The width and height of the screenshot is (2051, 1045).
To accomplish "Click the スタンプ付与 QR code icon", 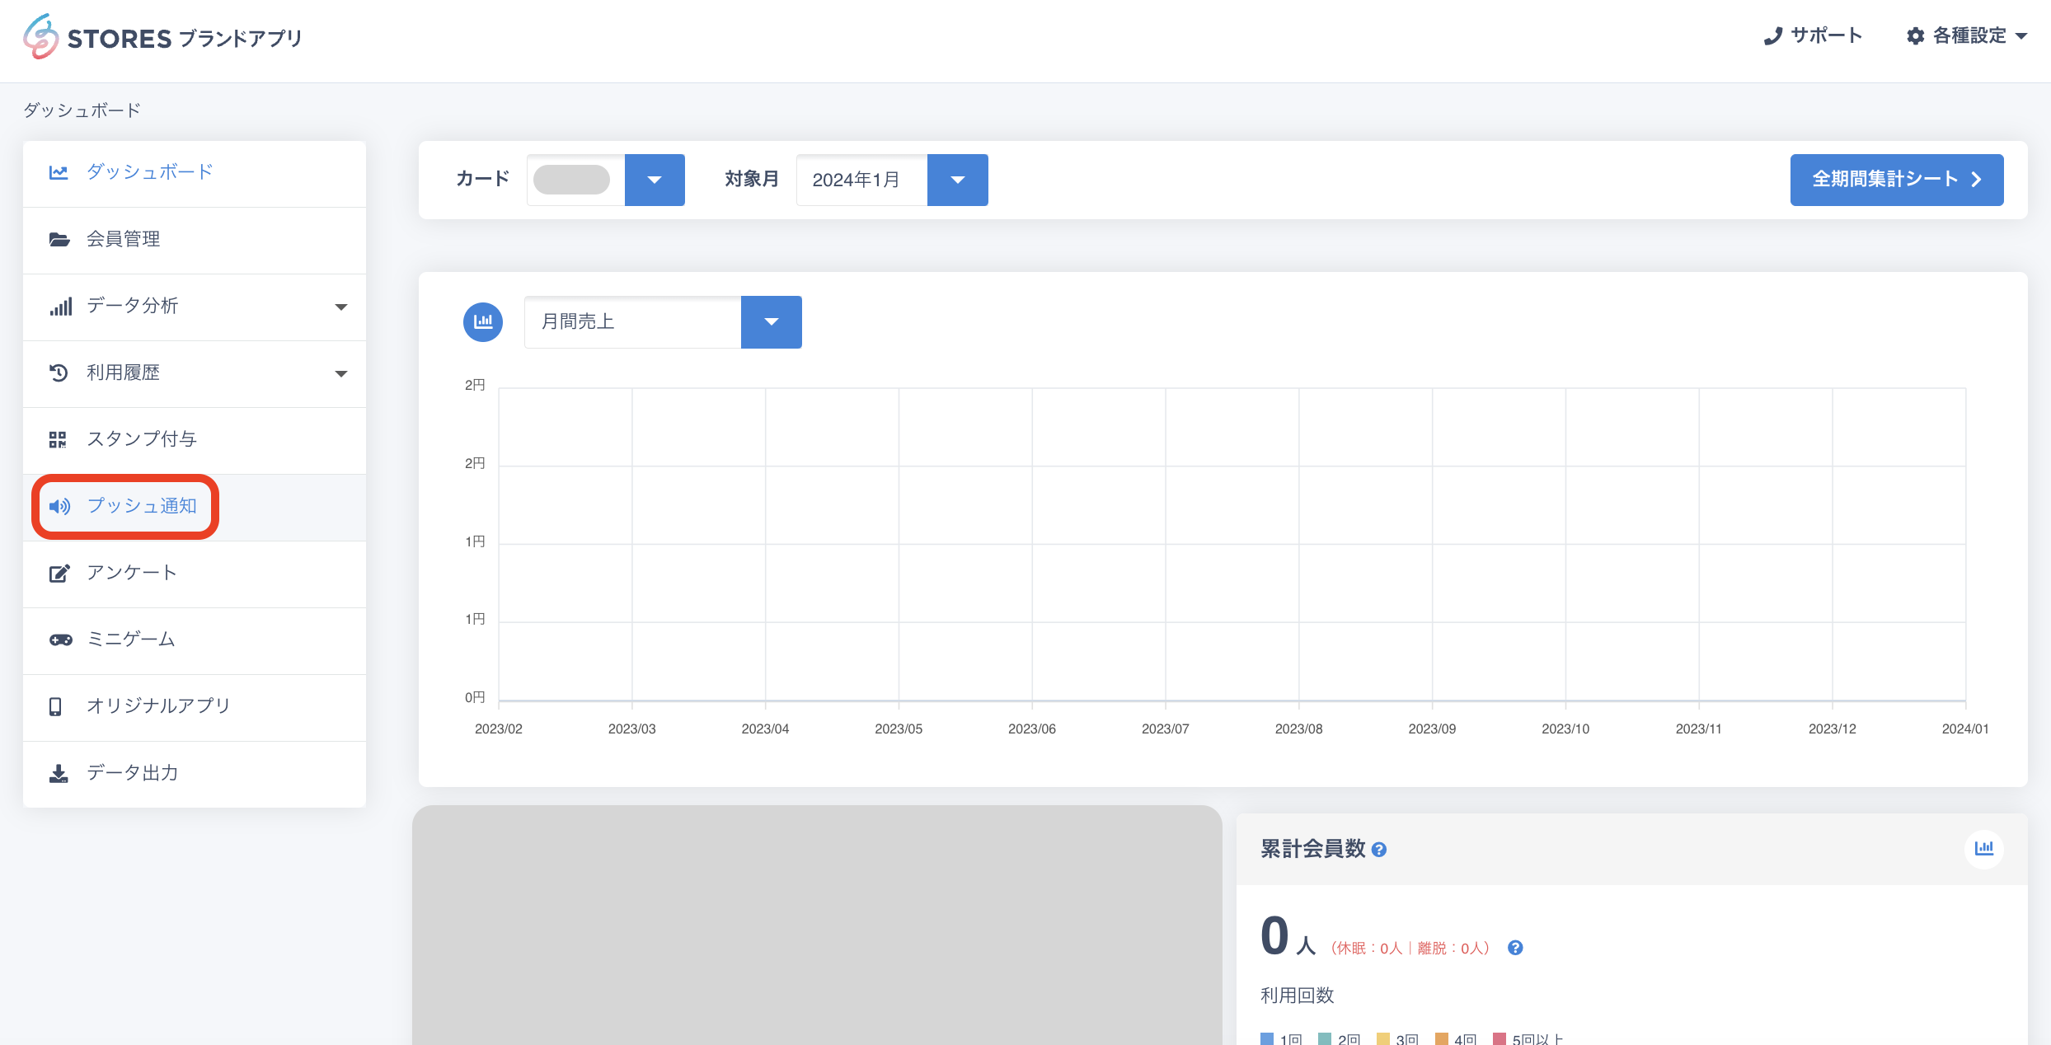I will coord(58,439).
